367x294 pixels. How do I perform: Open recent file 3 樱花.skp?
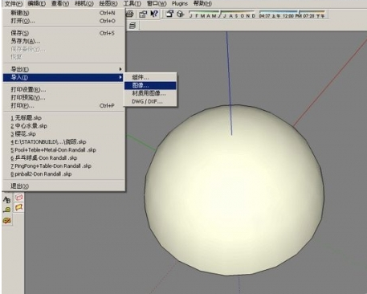63,134
